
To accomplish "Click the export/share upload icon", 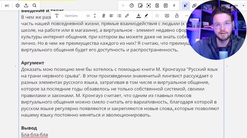I will click(x=26, y=6).
